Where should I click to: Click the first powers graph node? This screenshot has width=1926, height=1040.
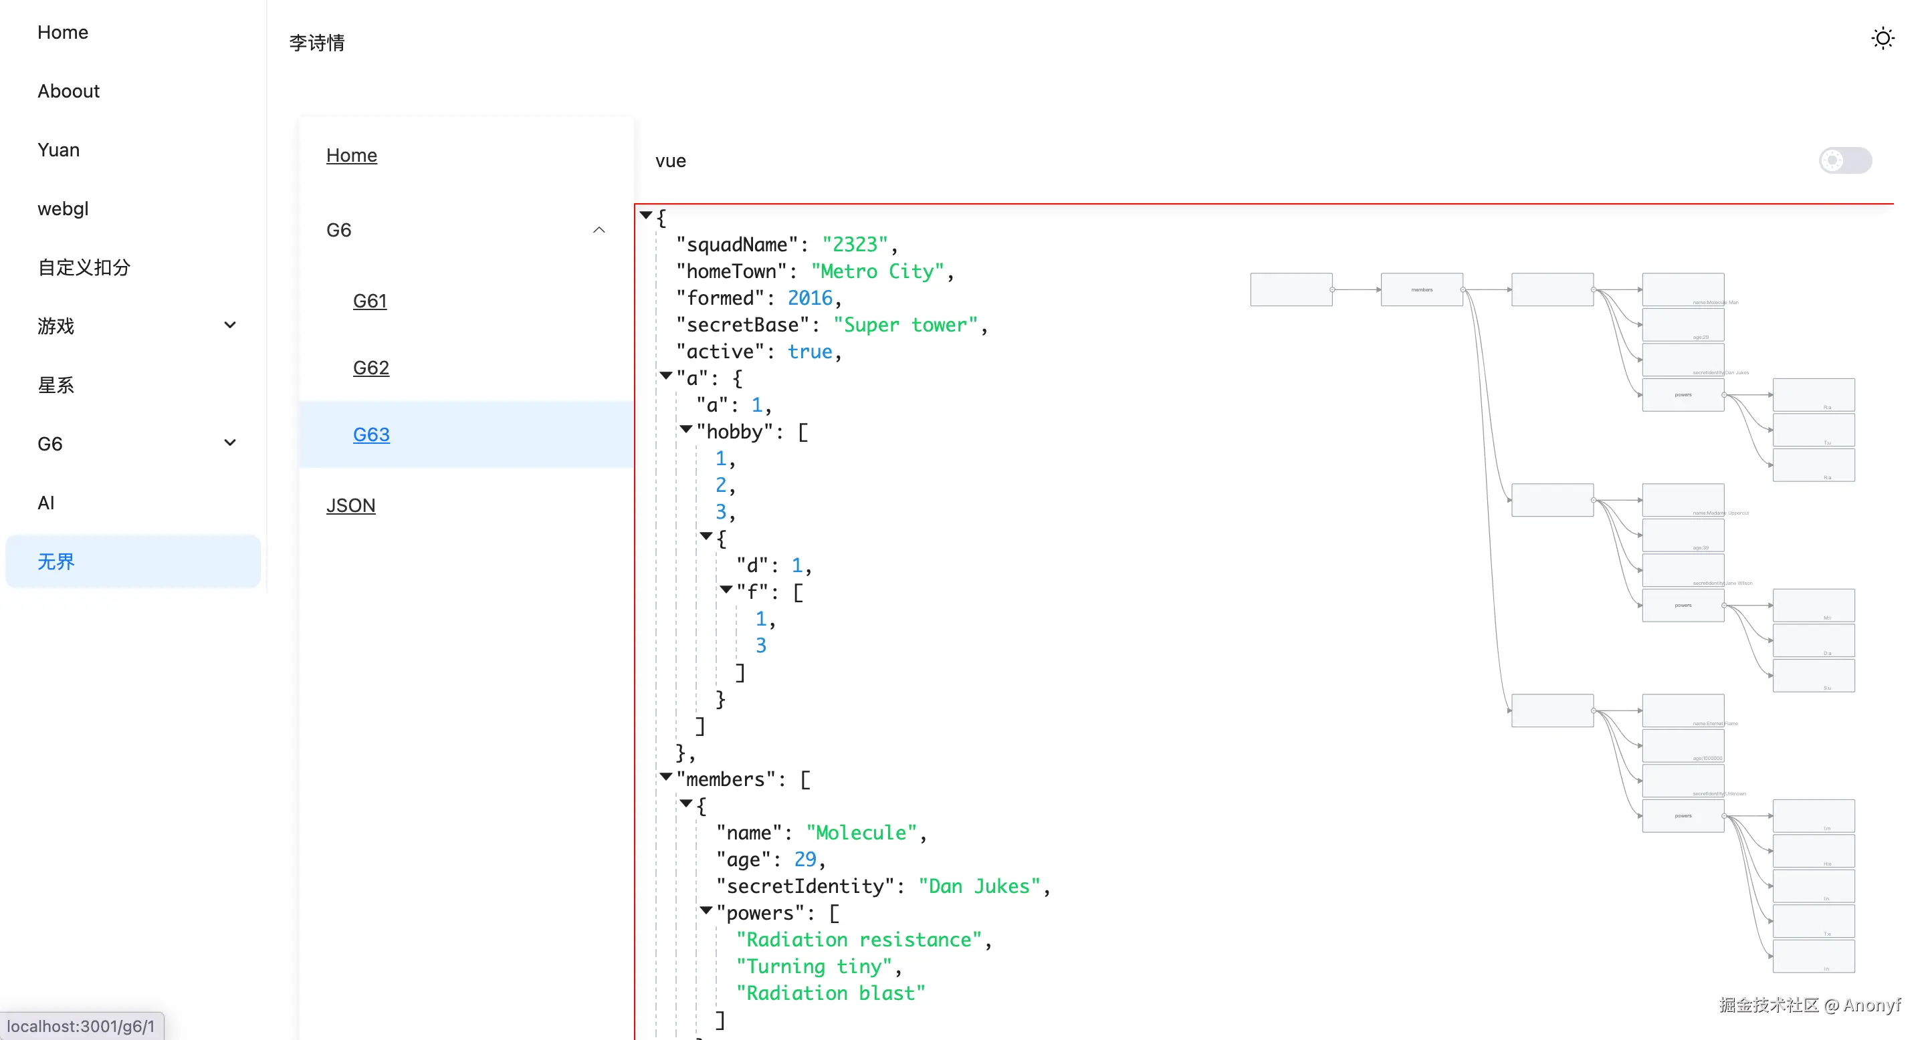click(x=1683, y=394)
